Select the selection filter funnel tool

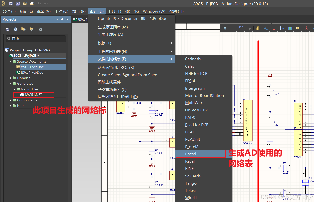pos(225,28)
